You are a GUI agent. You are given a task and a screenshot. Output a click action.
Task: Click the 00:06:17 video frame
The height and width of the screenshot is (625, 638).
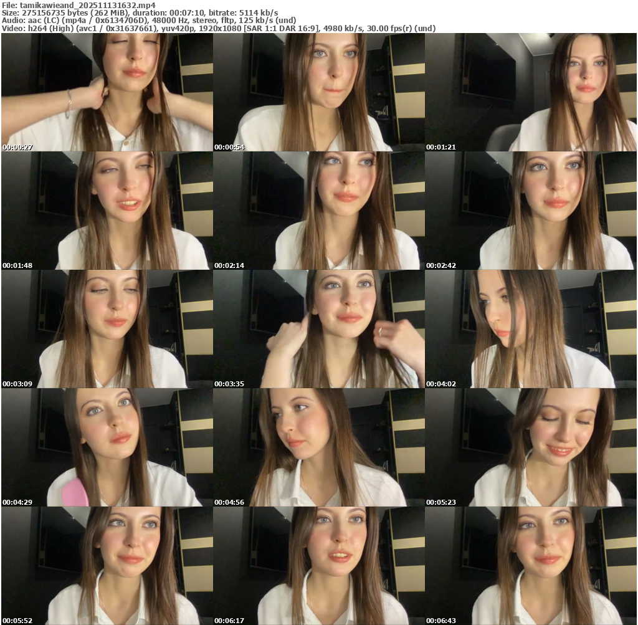(318, 566)
